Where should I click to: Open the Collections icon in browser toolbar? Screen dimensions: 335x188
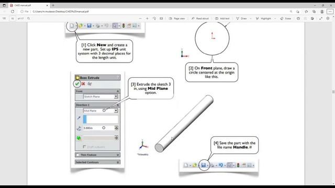314,11
